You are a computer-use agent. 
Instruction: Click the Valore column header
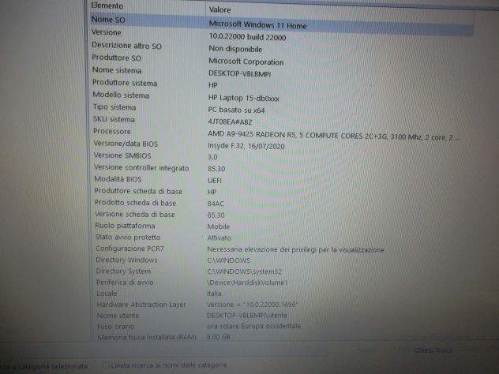(219, 9)
